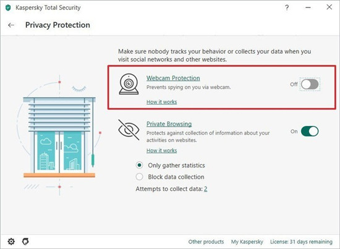Click the question mark help icon
The width and height of the screenshot is (340, 249).
pos(287,7)
